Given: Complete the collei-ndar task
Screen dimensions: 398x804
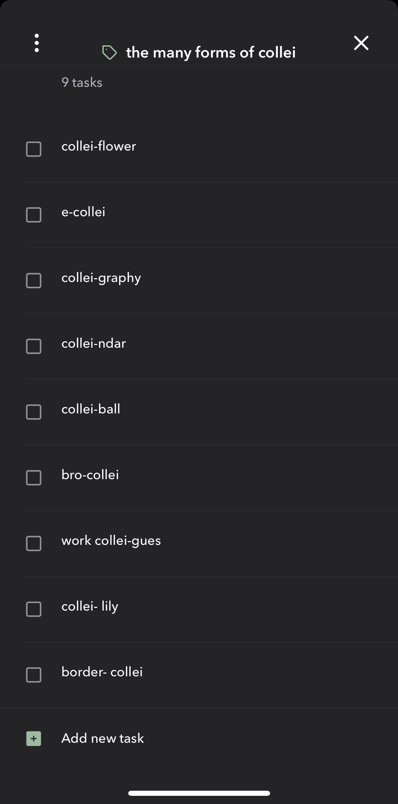Looking at the screenshot, I should [34, 346].
